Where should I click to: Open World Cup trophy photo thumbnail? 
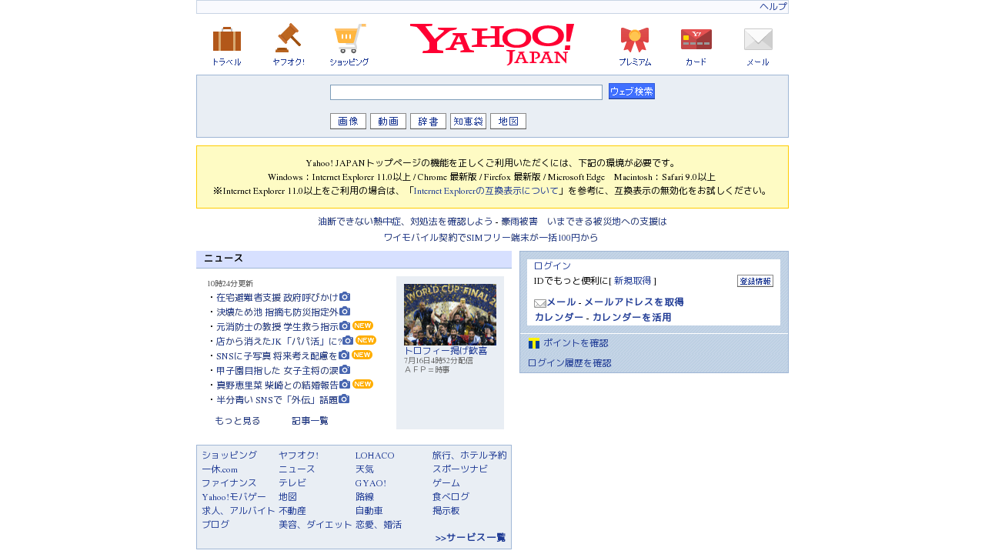[x=450, y=315]
